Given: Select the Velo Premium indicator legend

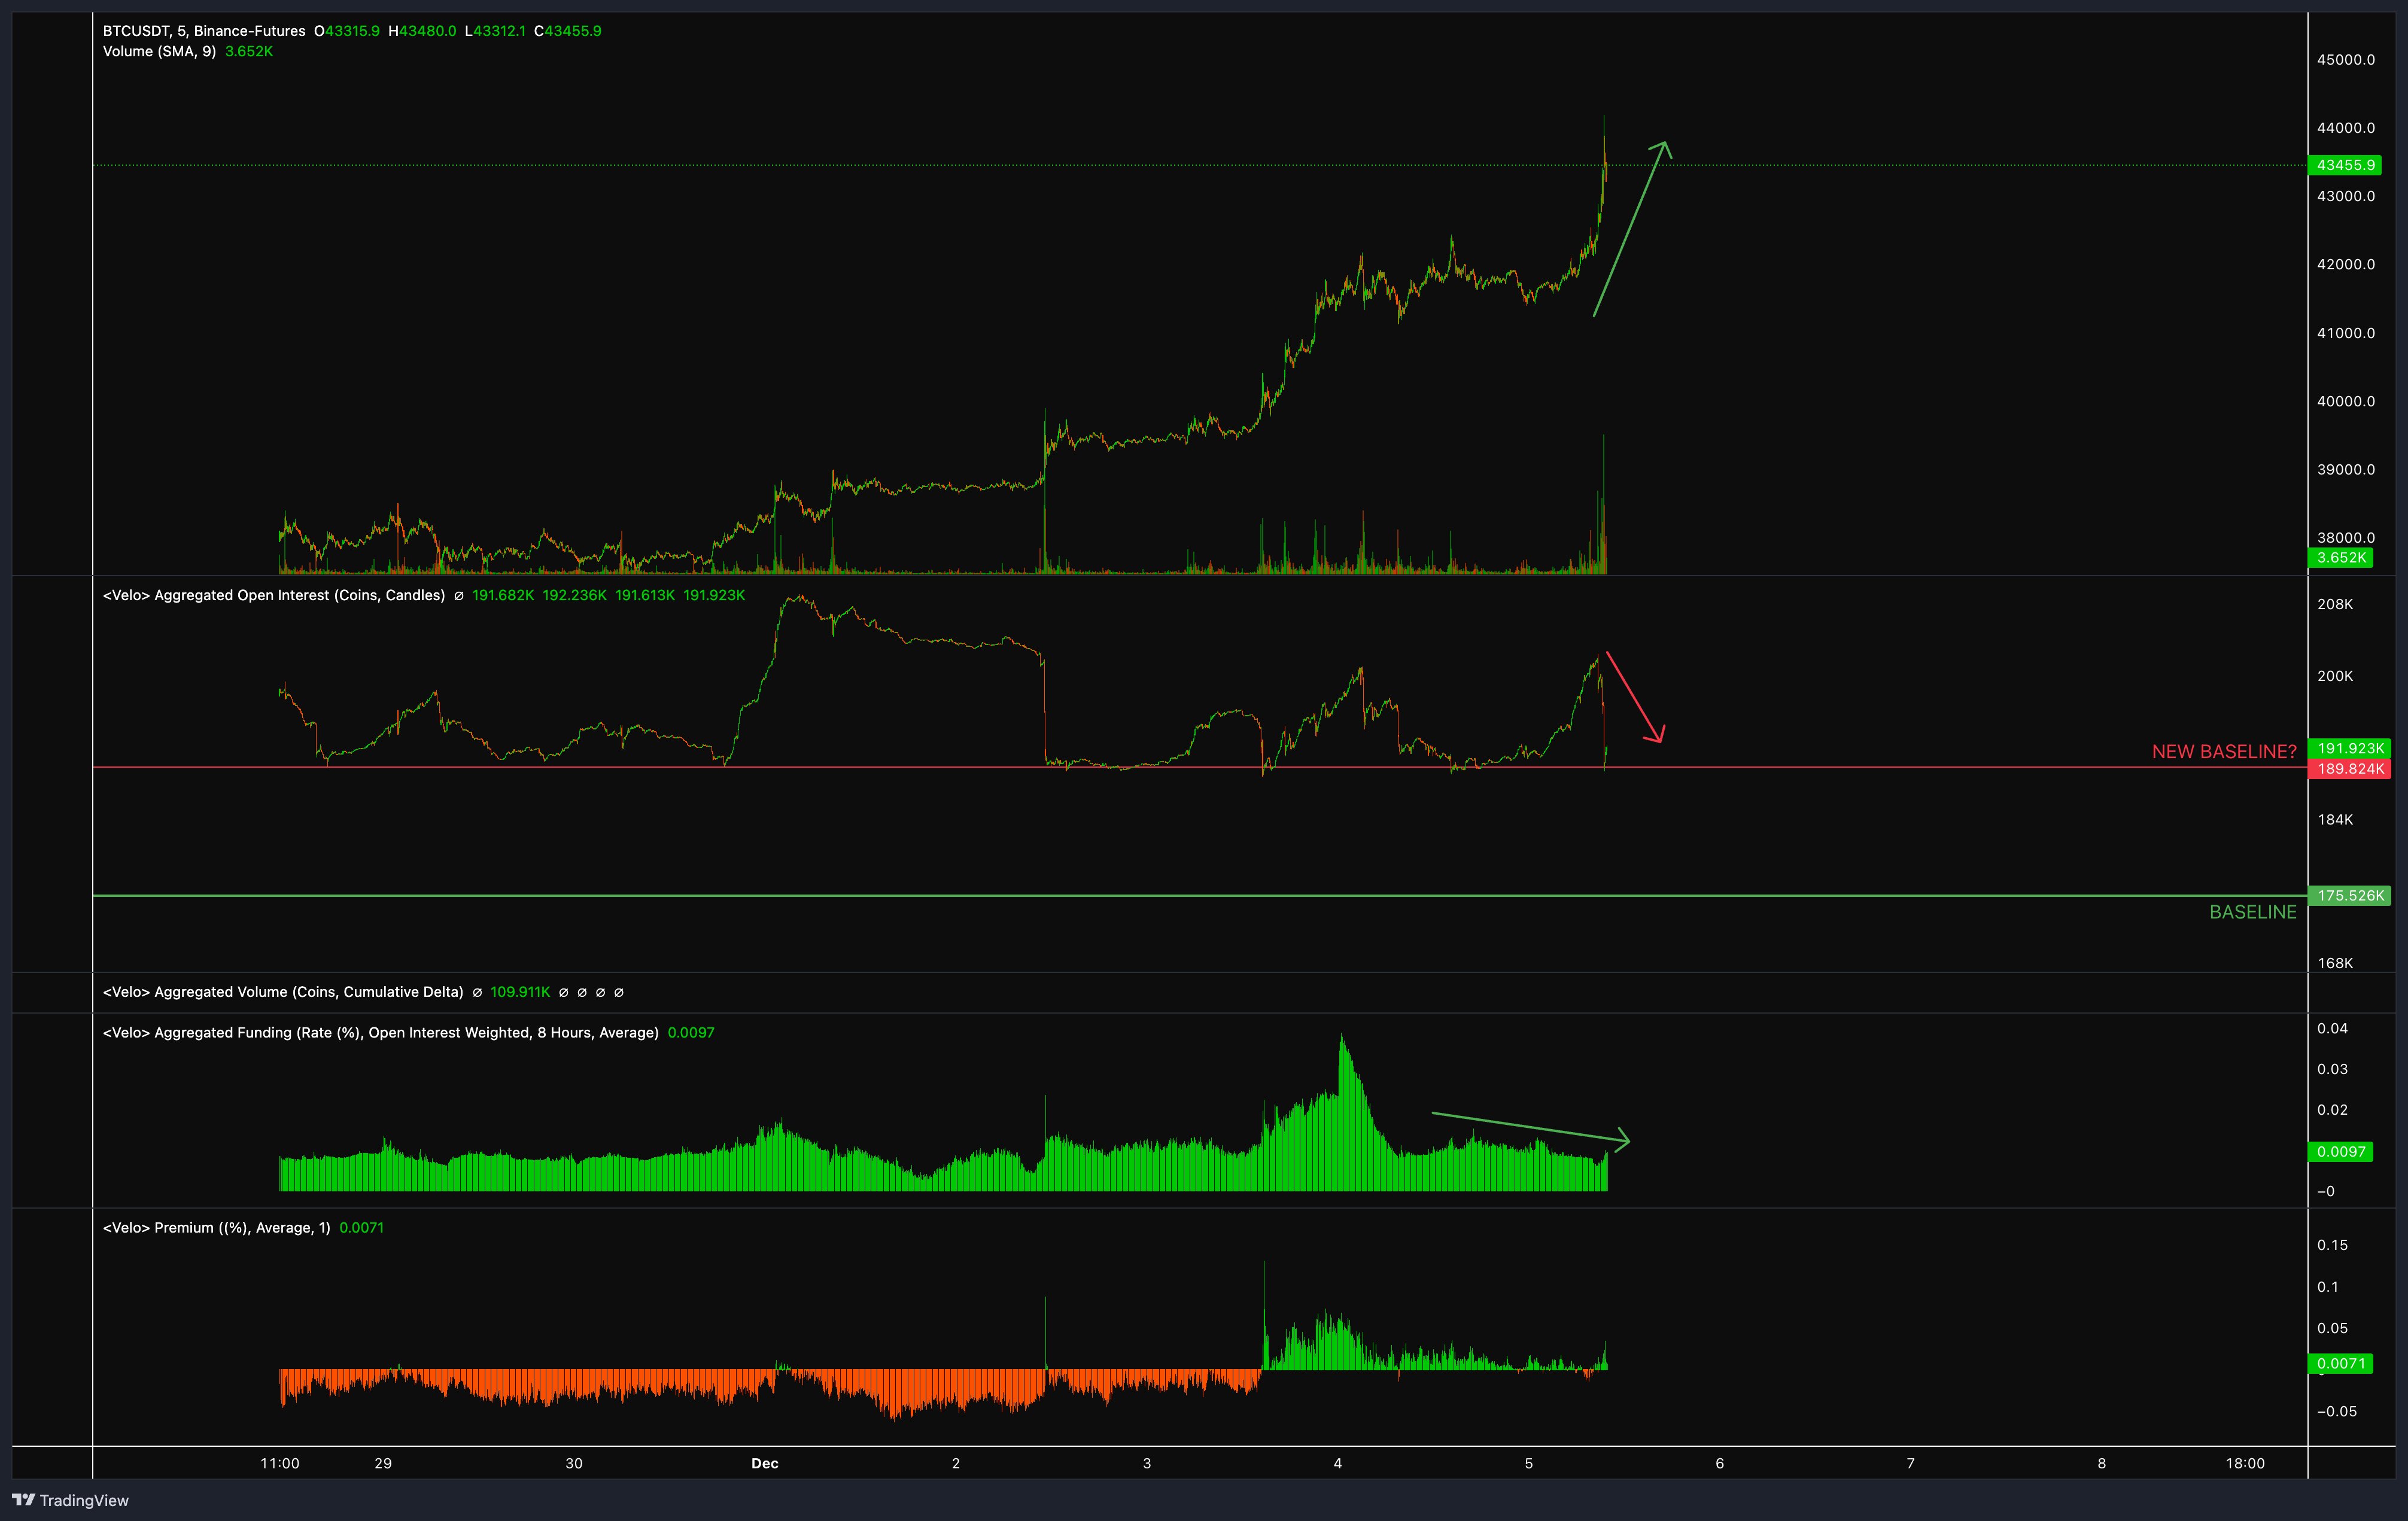Looking at the screenshot, I should click(x=216, y=1228).
